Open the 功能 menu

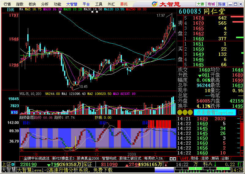57,4
